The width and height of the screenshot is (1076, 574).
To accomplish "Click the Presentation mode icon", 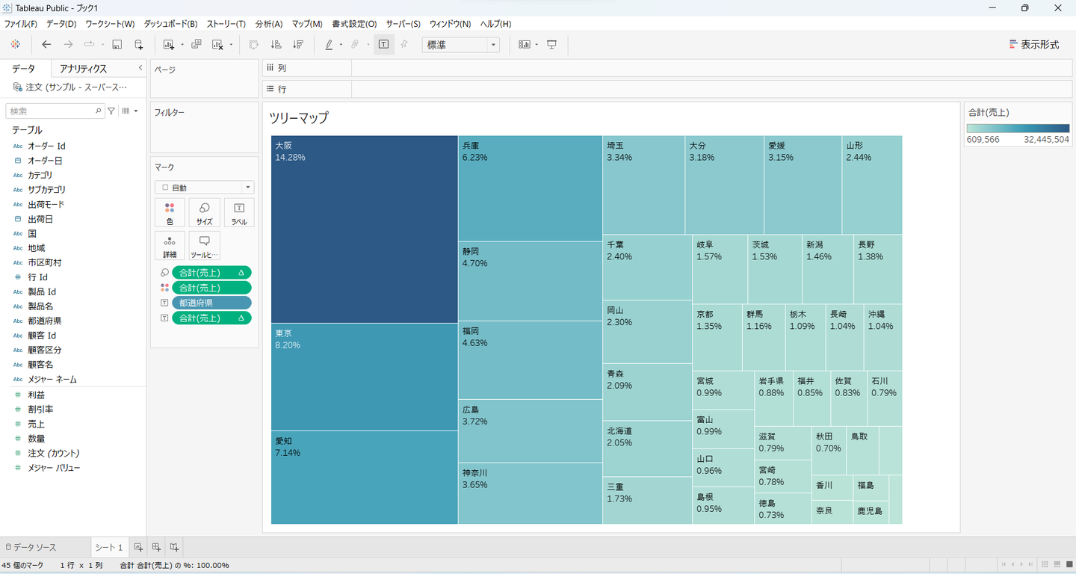I will point(552,45).
